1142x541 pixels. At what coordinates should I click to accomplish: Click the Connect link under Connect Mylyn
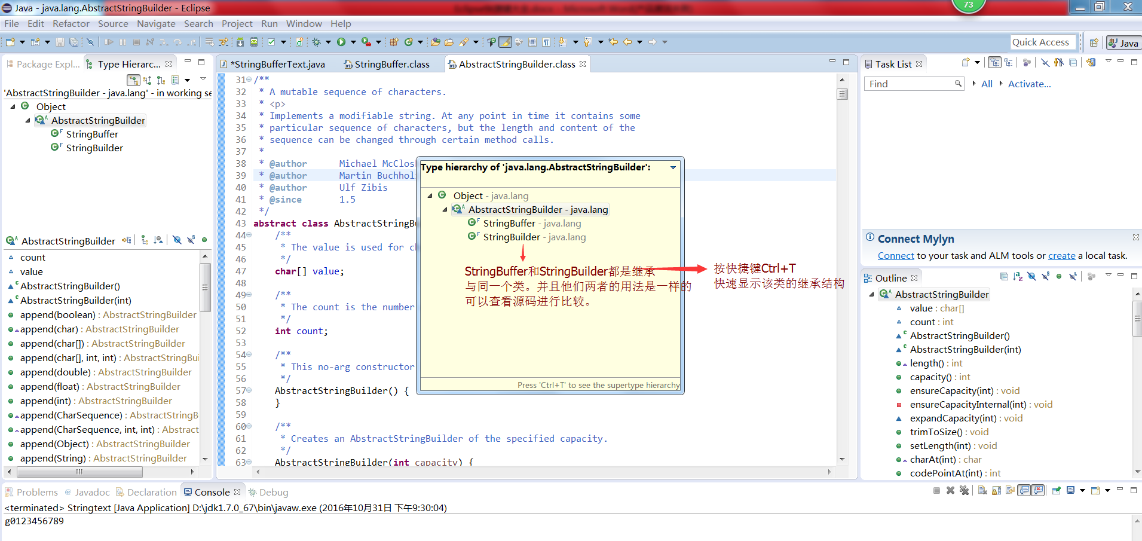896,255
